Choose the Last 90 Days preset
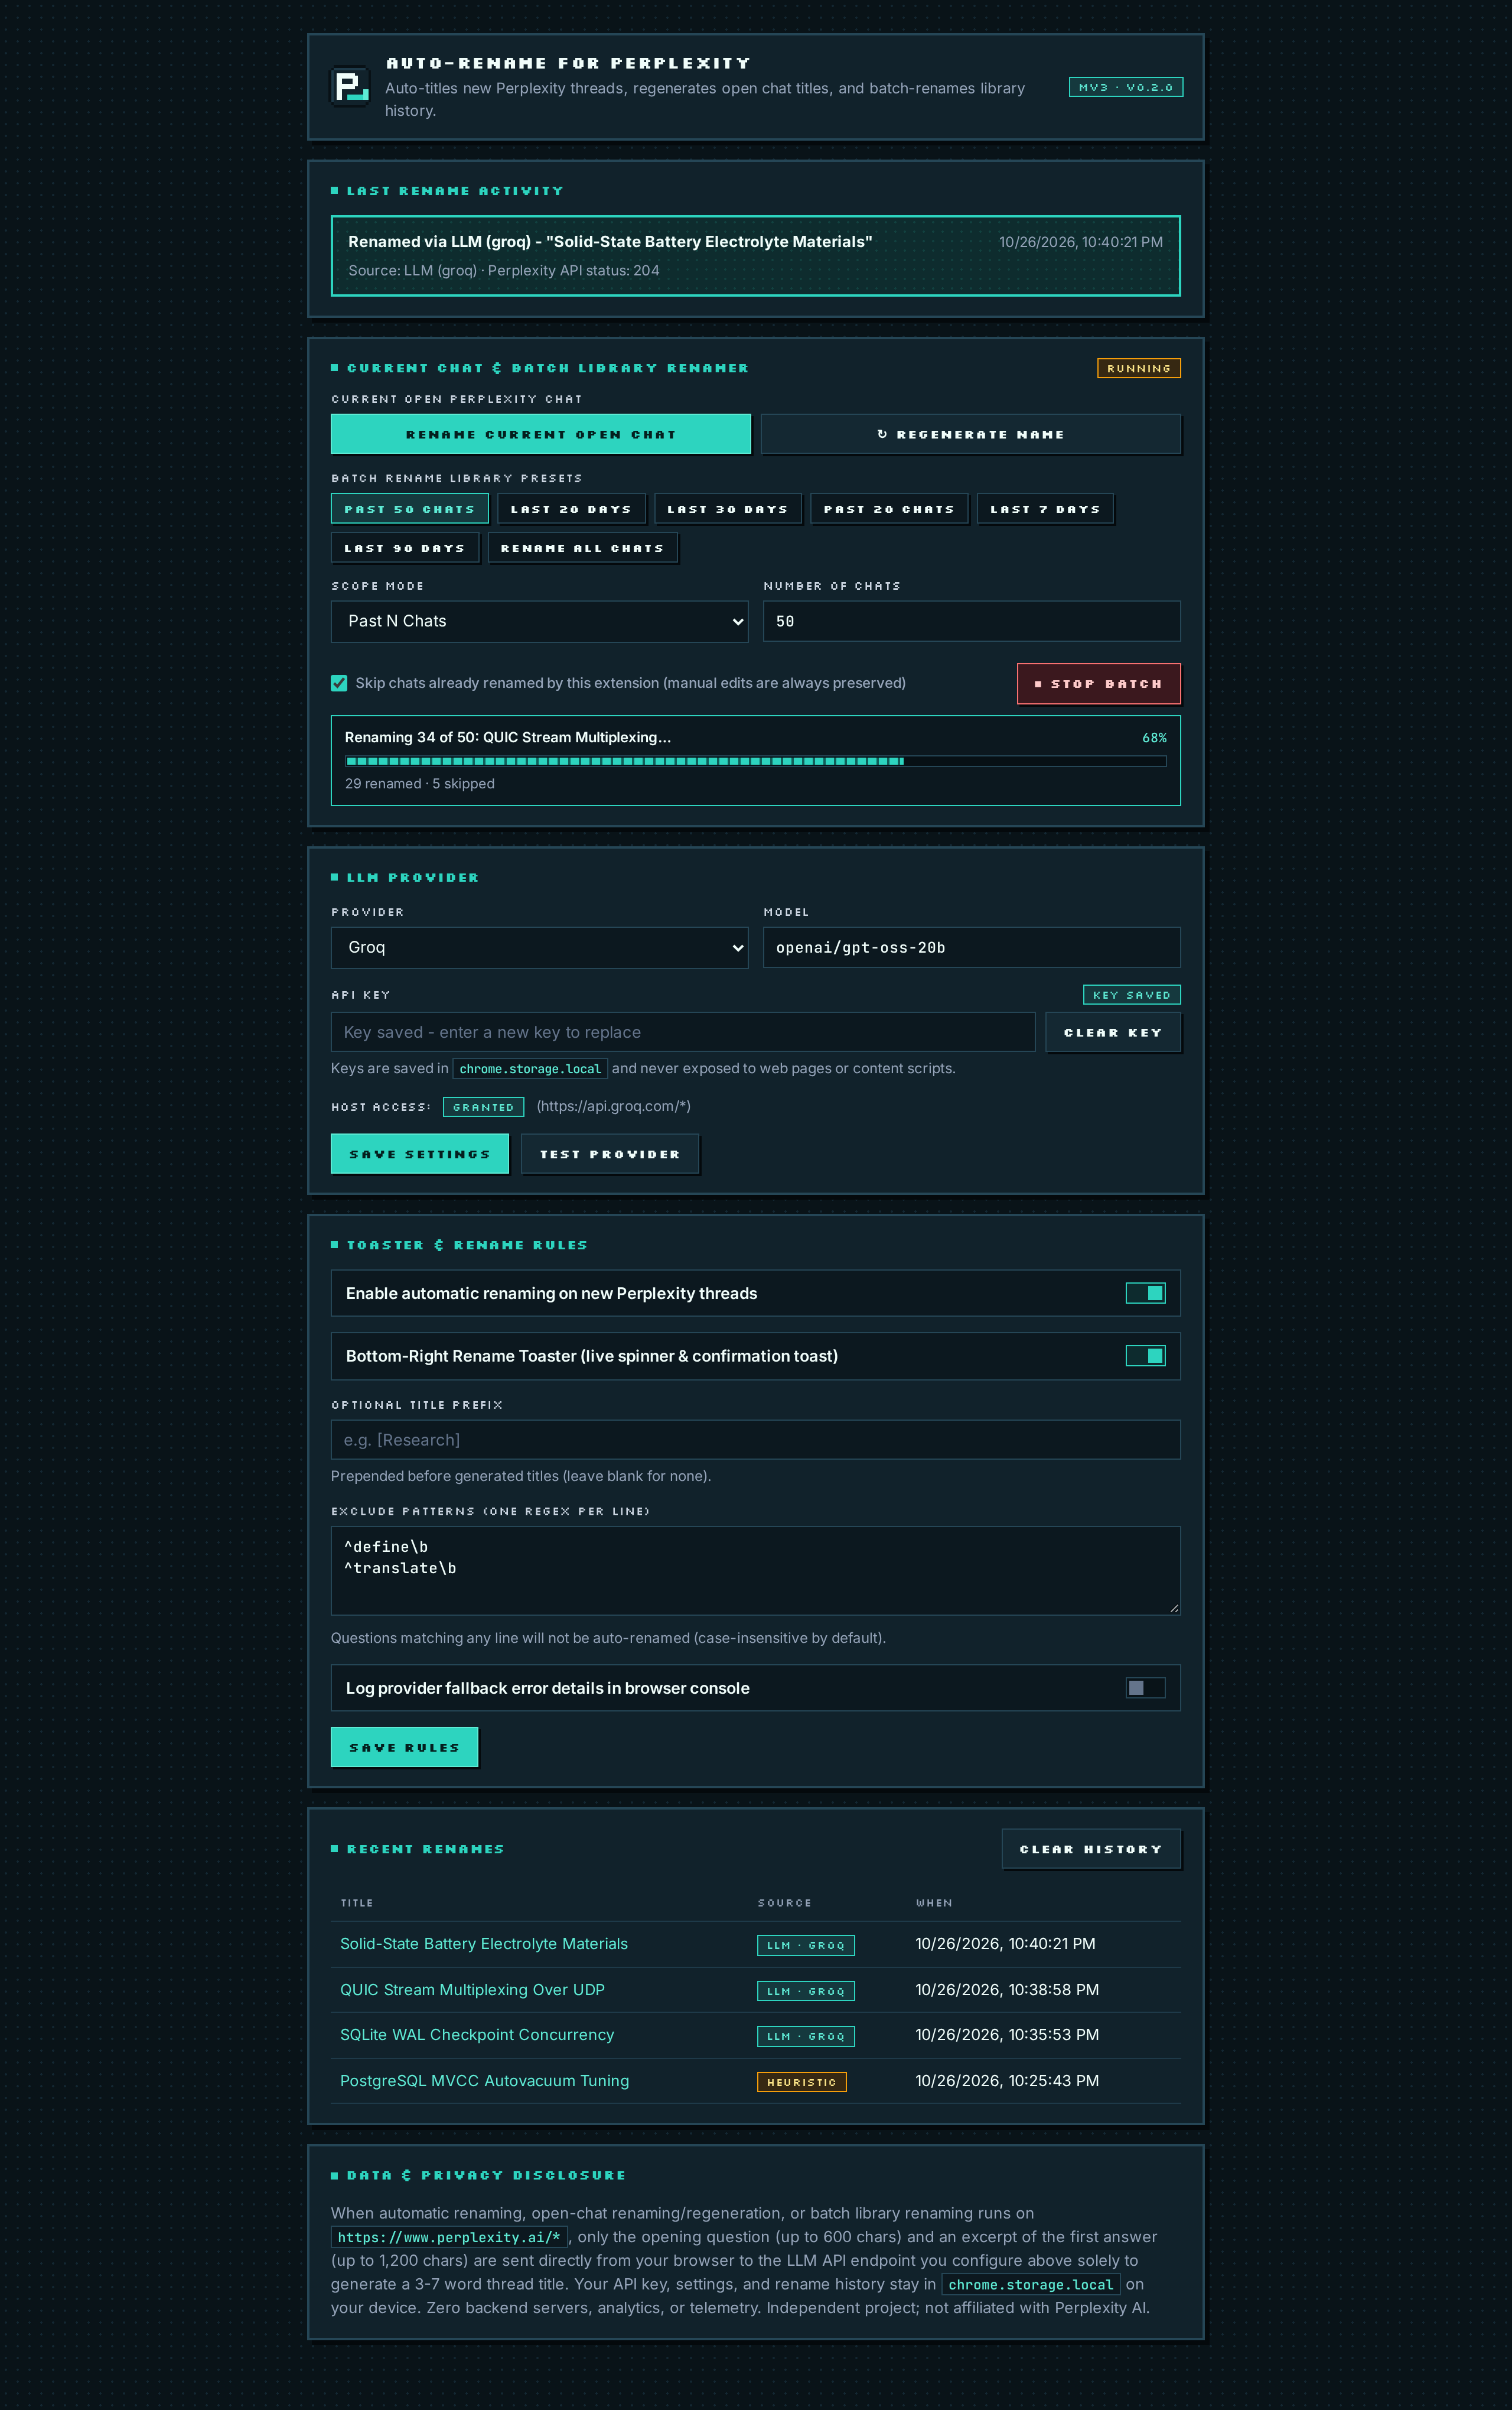 [405, 548]
